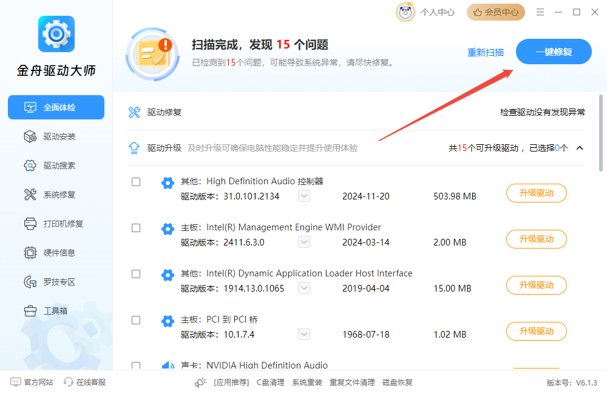Image resolution: width=607 pixels, height=394 pixels.
Task: Check Dynamic Application Loader Host Interface checkbox
Action: 136,274
